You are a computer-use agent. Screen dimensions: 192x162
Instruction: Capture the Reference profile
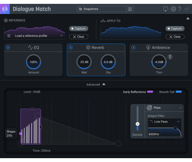(x=79, y=29)
